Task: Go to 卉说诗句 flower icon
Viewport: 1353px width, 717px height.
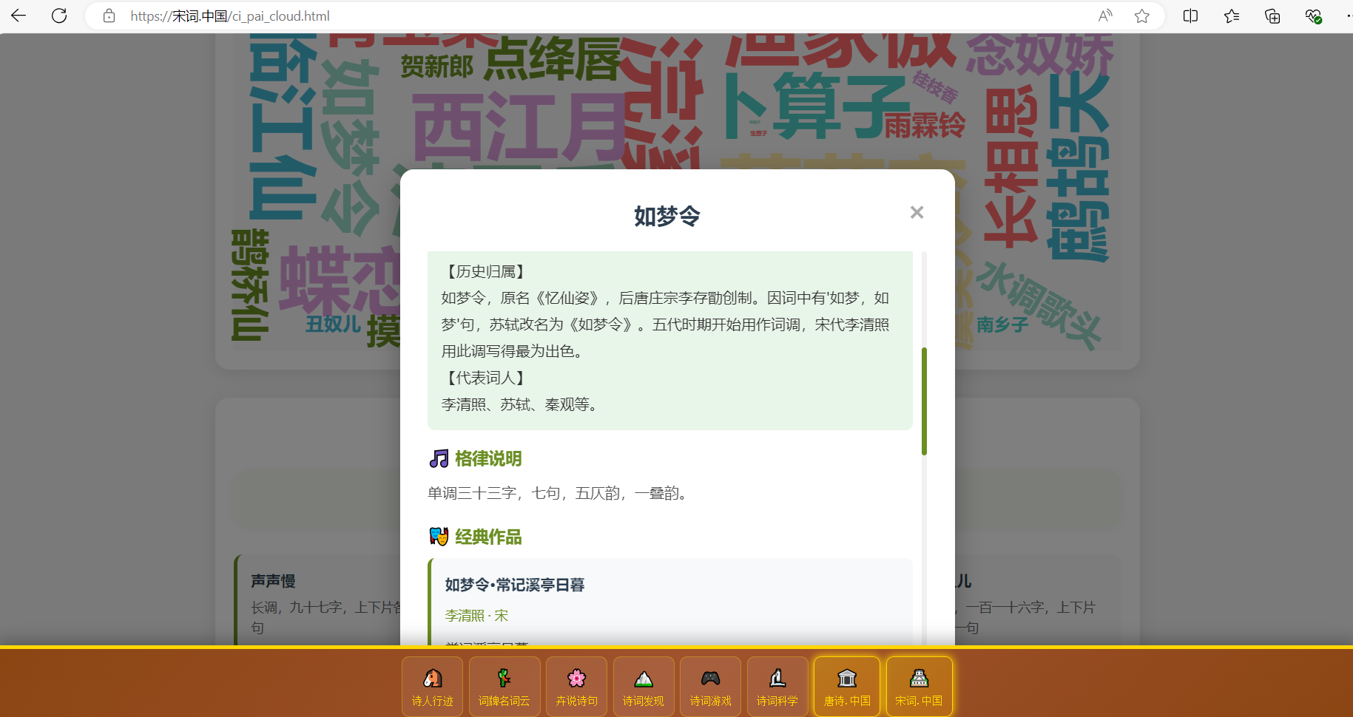Action: pos(576,686)
